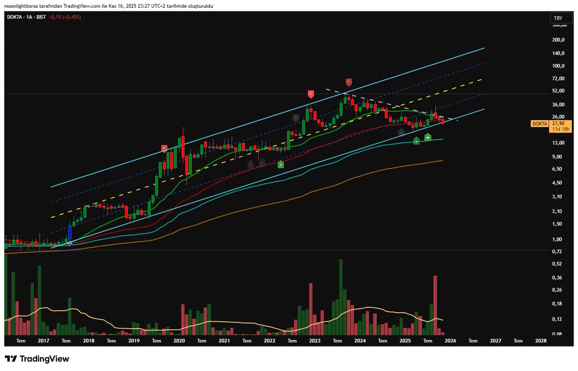Click the 0,18 price axis level
Viewport: 578px width, 371px height.
tap(558, 304)
